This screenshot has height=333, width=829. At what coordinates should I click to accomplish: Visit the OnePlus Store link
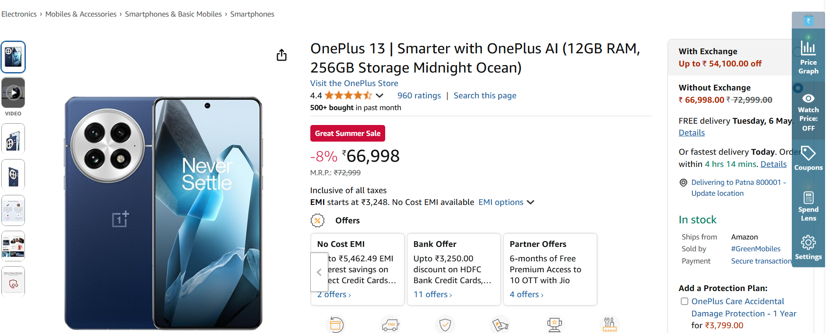coord(354,83)
